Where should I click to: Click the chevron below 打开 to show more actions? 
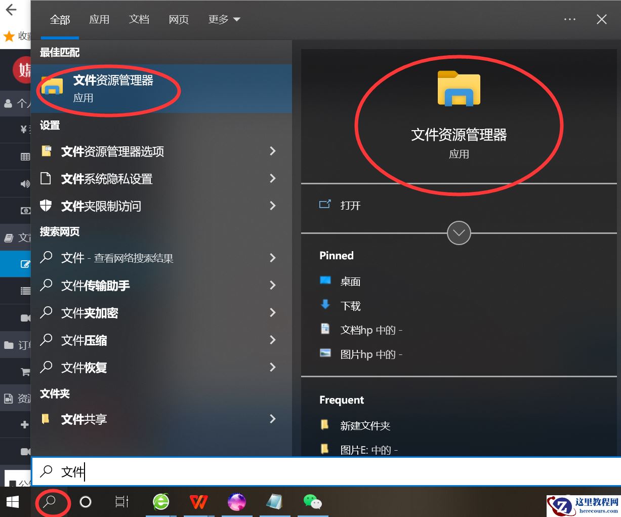coord(459,233)
